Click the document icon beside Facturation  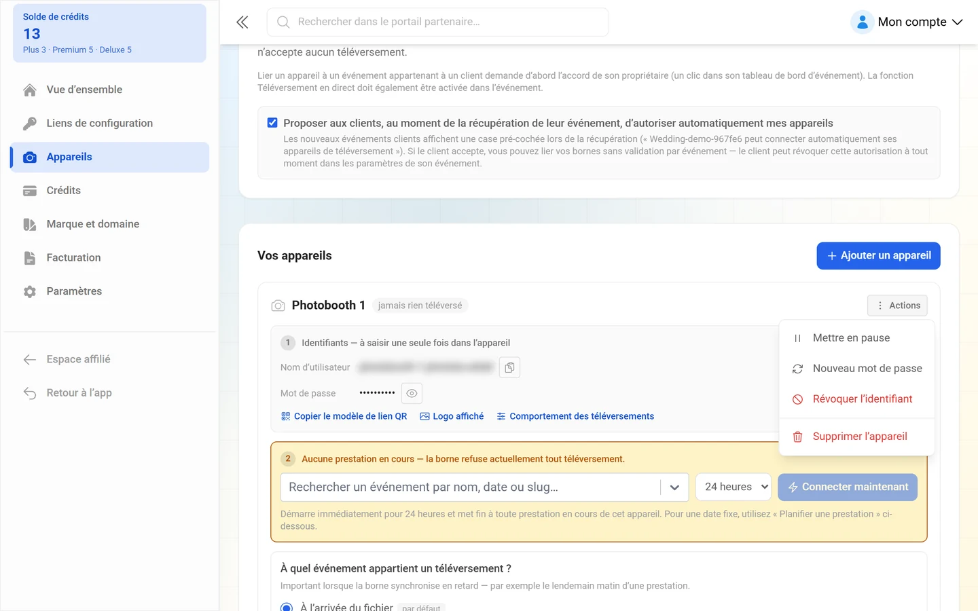point(30,258)
